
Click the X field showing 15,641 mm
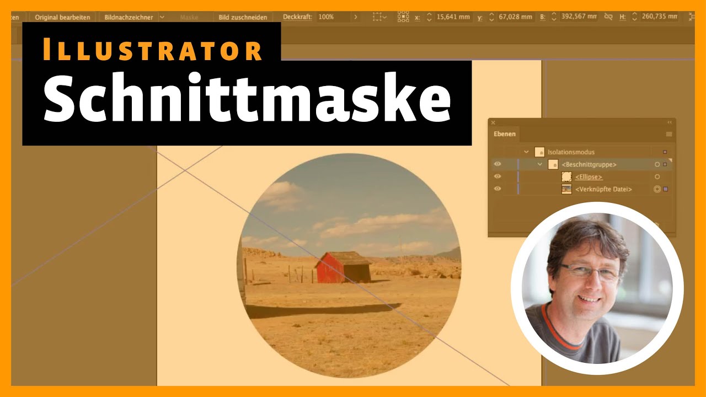point(453,17)
